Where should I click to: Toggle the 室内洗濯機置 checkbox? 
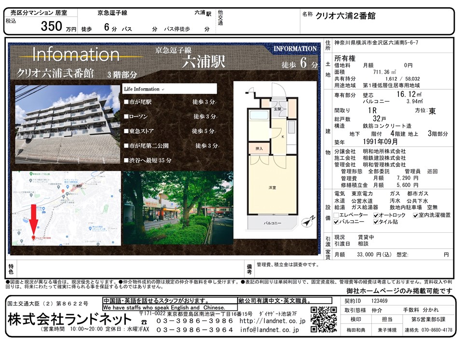click(416, 215)
